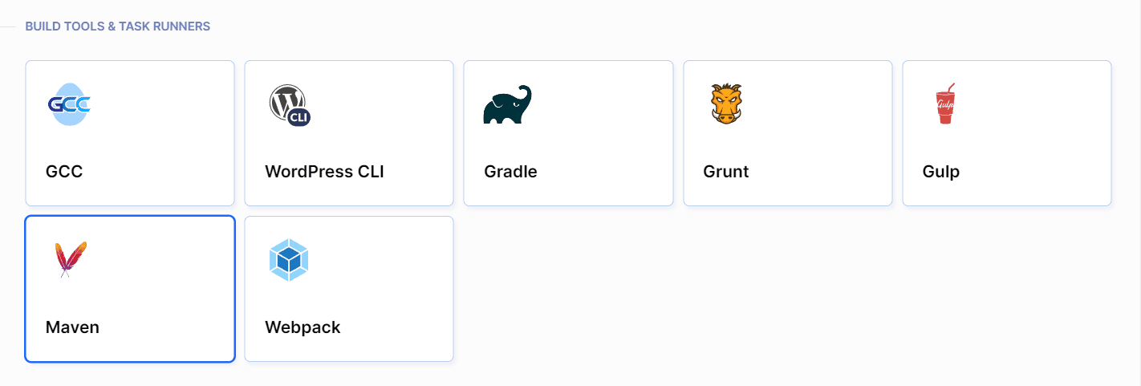The image size is (1141, 386).
Task: Select the Maven text label
Action: tap(72, 327)
